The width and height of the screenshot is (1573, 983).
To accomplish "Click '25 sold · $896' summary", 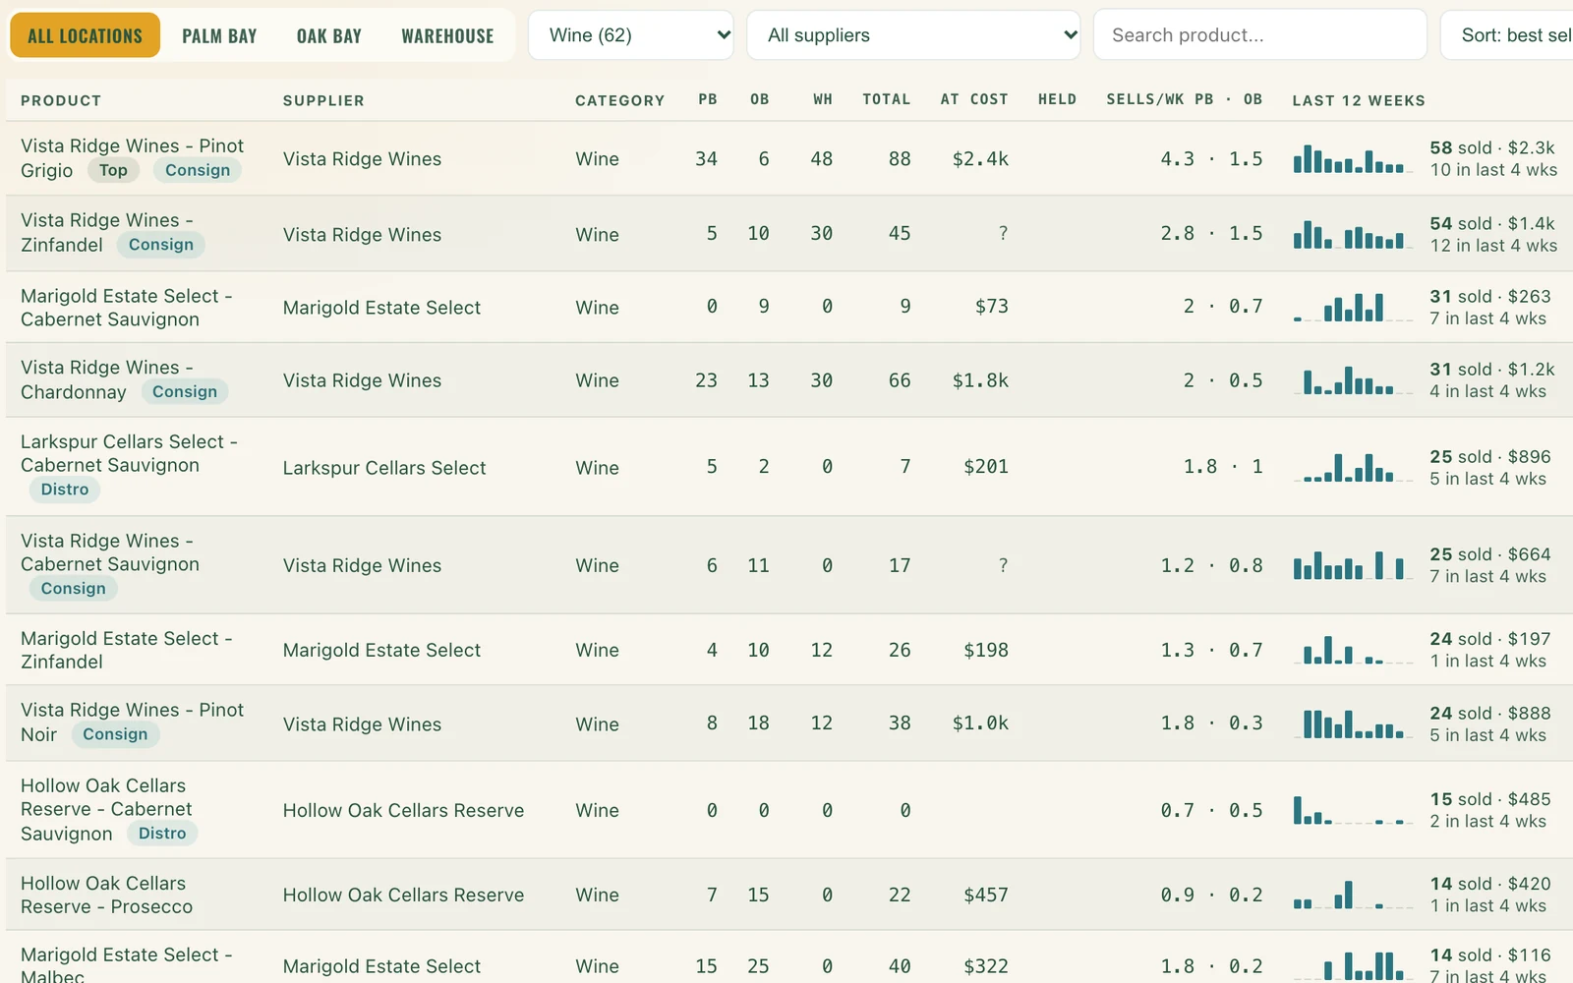I will pyautogui.click(x=1490, y=456).
